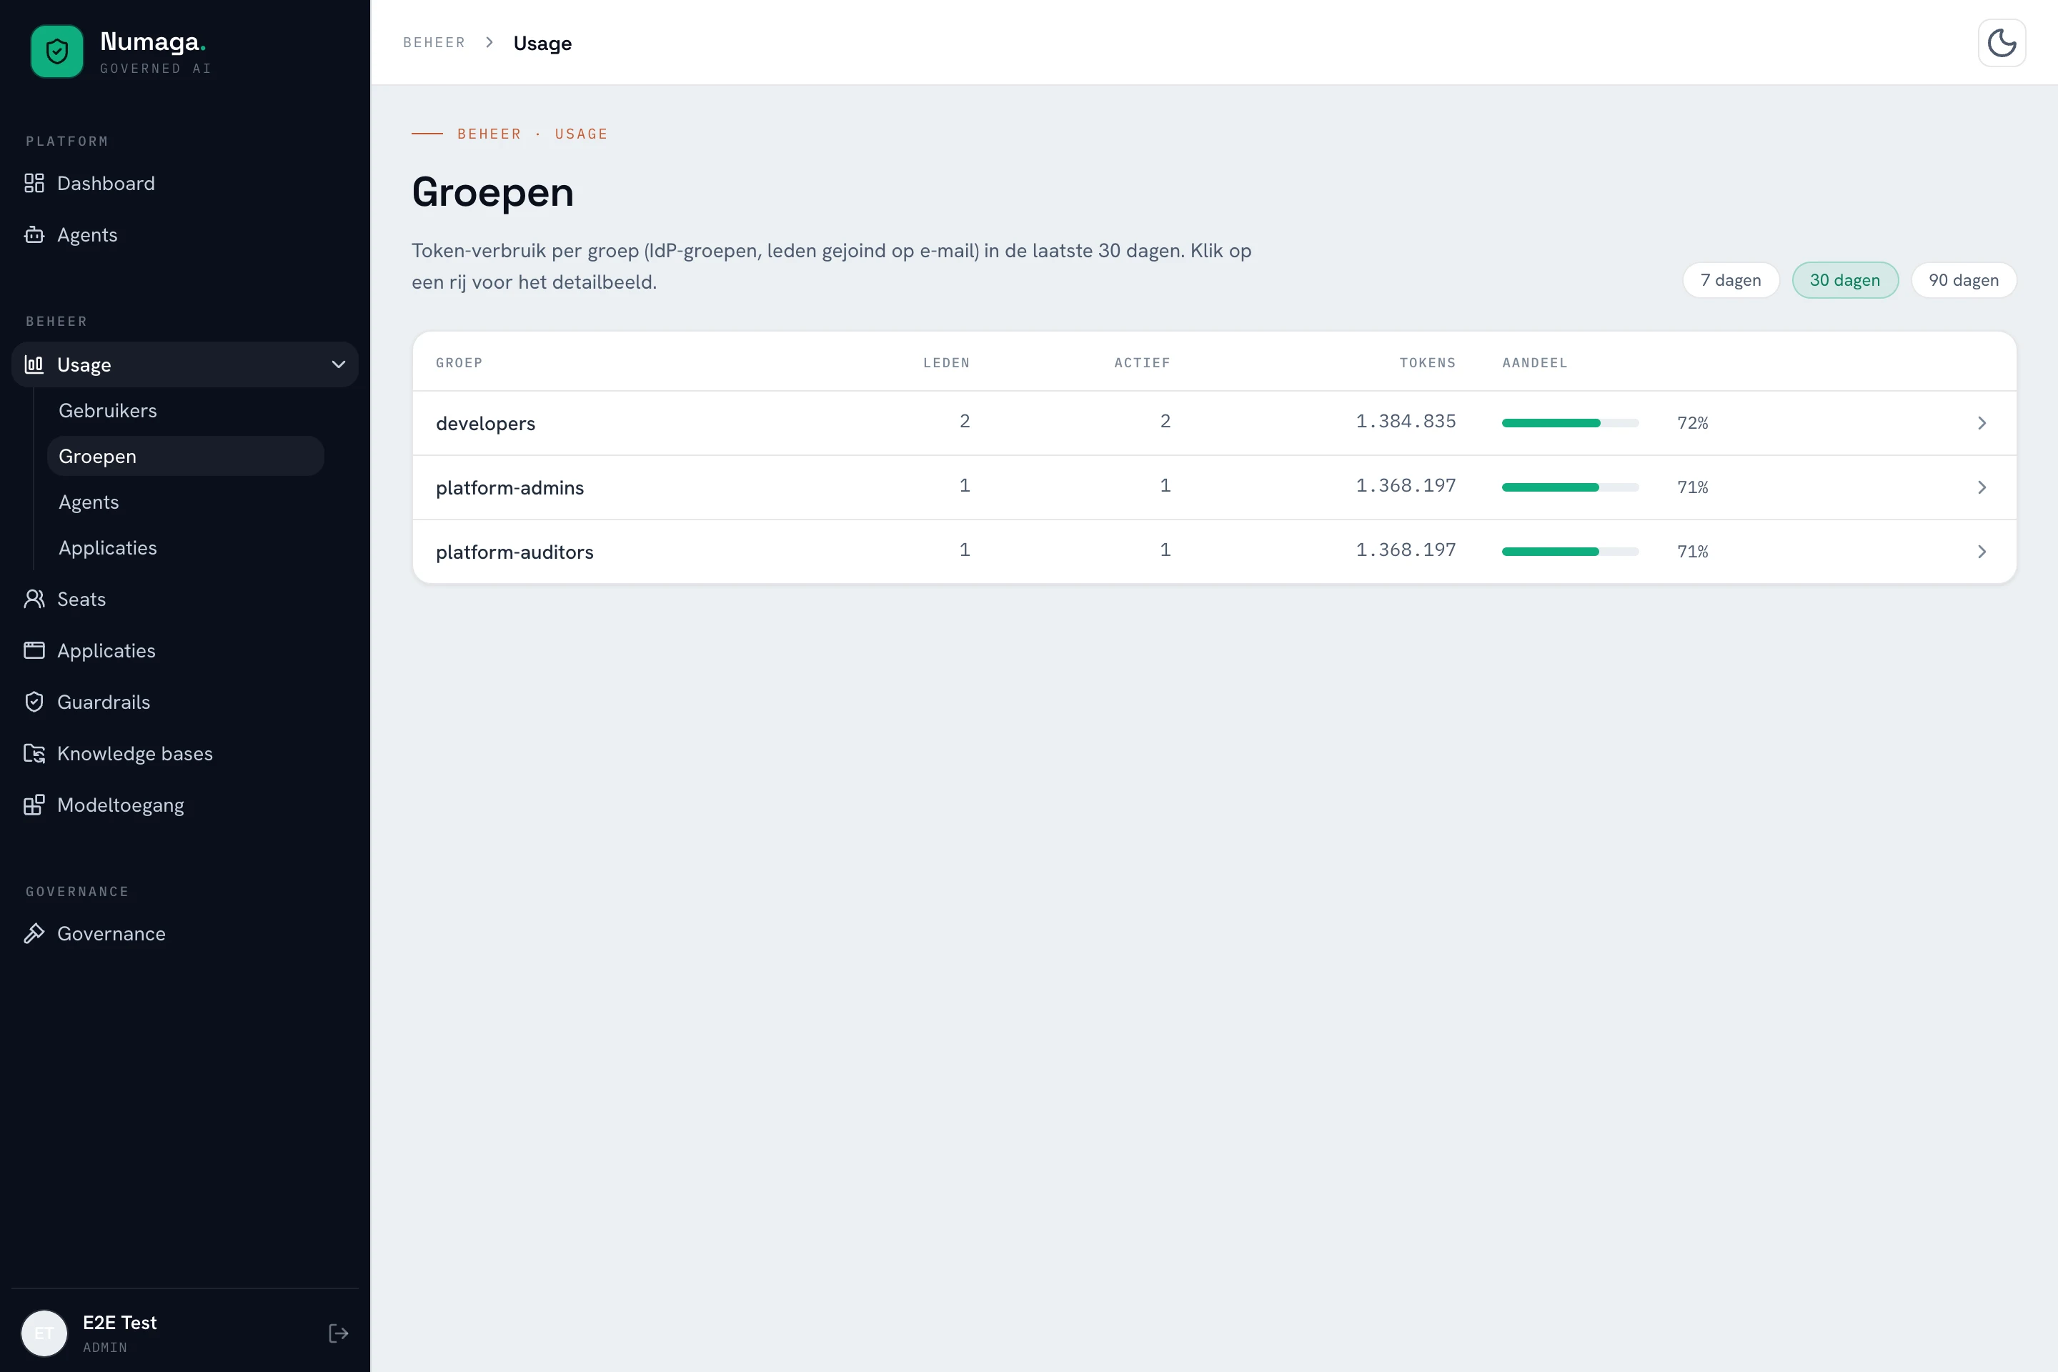This screenshot has height=1372, width=2058.
Task: Click the Knowledge bases folder icon
Action: click(x=34, y=753)
